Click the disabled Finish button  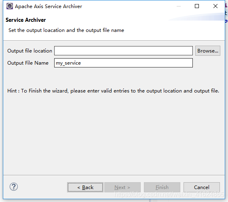tap(162, 187)
